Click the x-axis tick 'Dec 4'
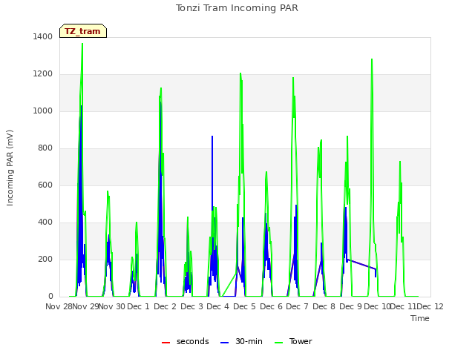Image resolution: width=475 pixels, height=356 pixels. (x=217, y=306)
